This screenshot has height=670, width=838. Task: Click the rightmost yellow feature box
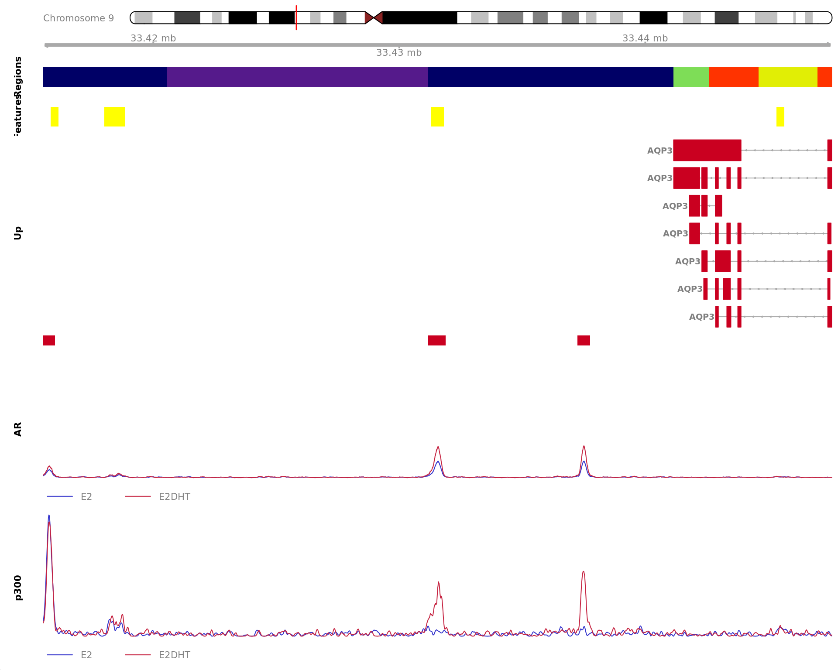[780, 116]
